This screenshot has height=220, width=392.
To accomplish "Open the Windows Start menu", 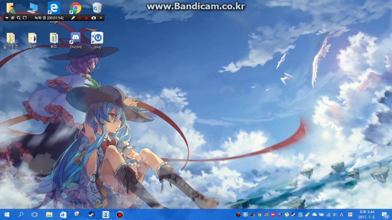I will [x=7, y=215].
